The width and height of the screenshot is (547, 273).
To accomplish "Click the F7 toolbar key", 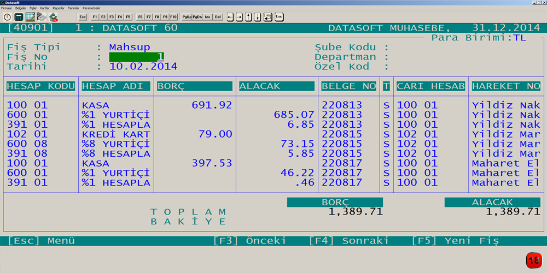I will pyautogui.click(x=149, y=17).
